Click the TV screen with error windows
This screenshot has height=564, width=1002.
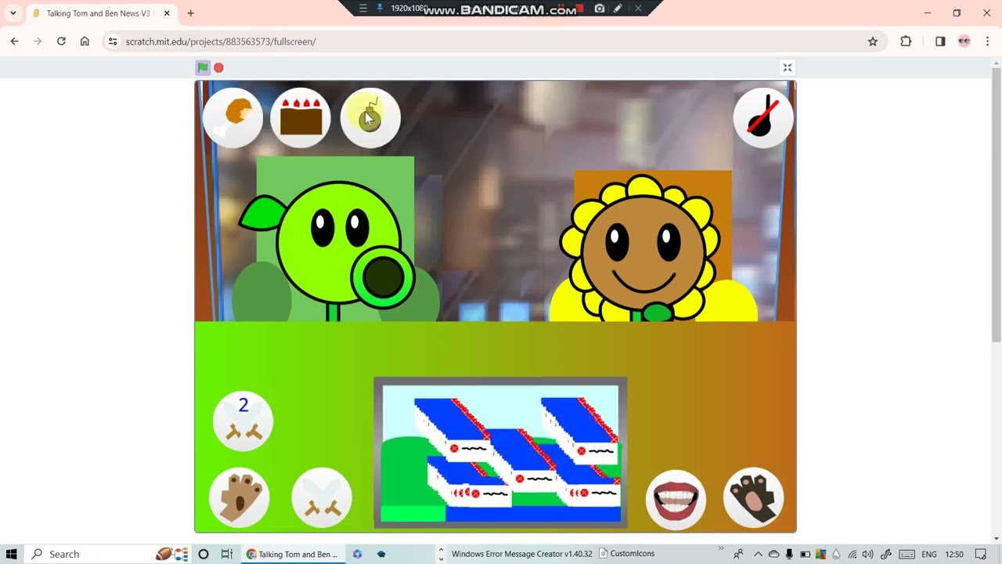500,452
